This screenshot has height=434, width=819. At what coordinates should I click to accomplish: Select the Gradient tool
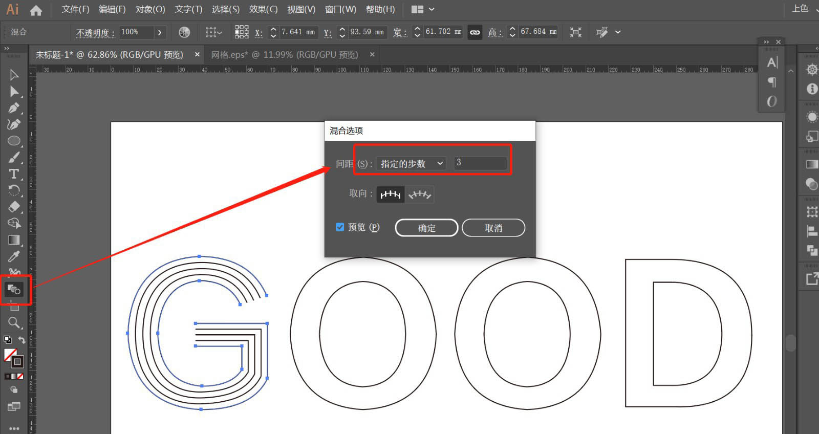pos(14,240)
